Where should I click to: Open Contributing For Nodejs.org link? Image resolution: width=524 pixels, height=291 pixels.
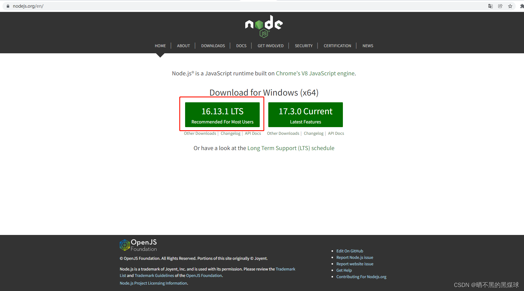(361, 277)
